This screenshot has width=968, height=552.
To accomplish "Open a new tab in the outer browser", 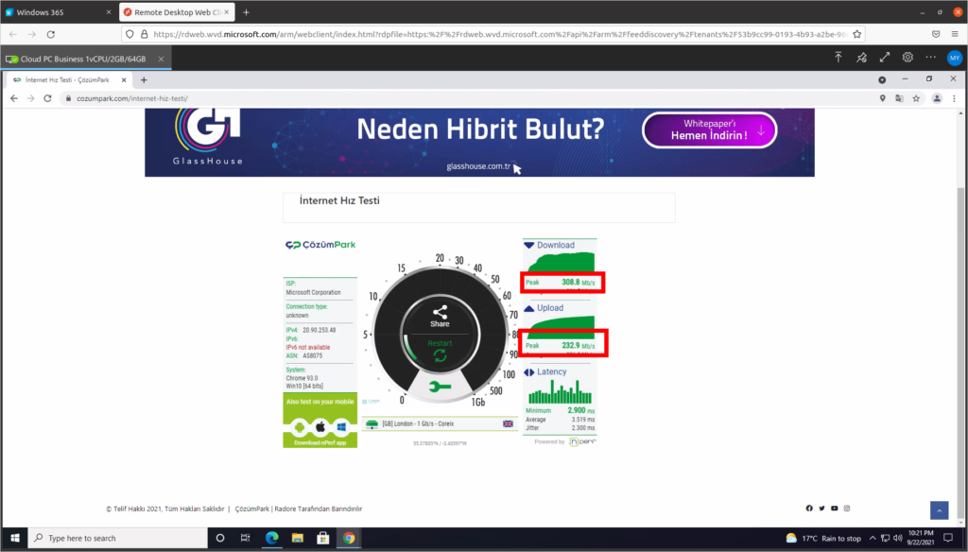I will pos(247,12).
